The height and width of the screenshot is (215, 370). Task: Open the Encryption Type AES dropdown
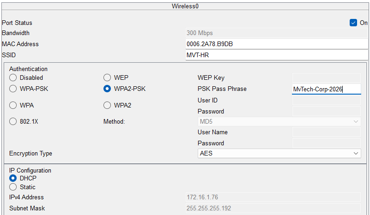tap(279, 154)
